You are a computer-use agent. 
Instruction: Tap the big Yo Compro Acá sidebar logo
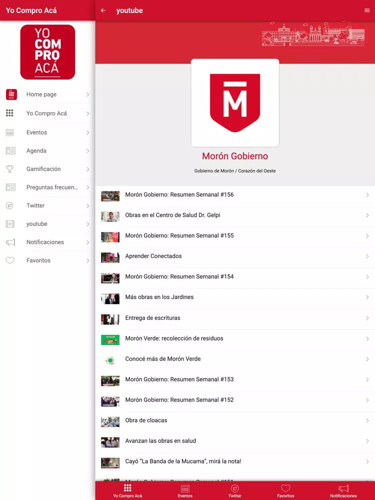[47, 52]
